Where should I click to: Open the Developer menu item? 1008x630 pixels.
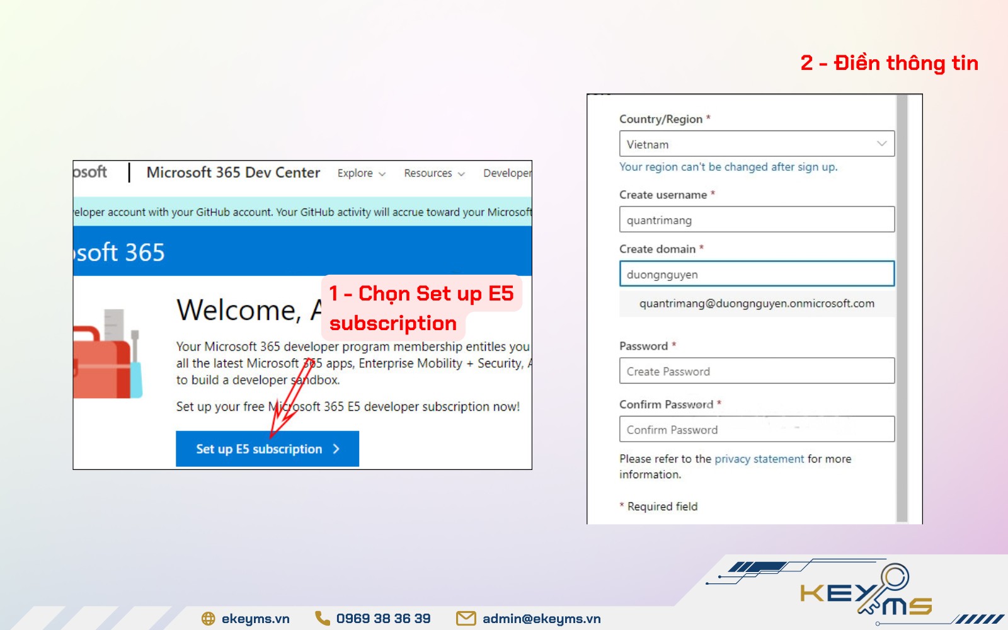pos(507,173)
